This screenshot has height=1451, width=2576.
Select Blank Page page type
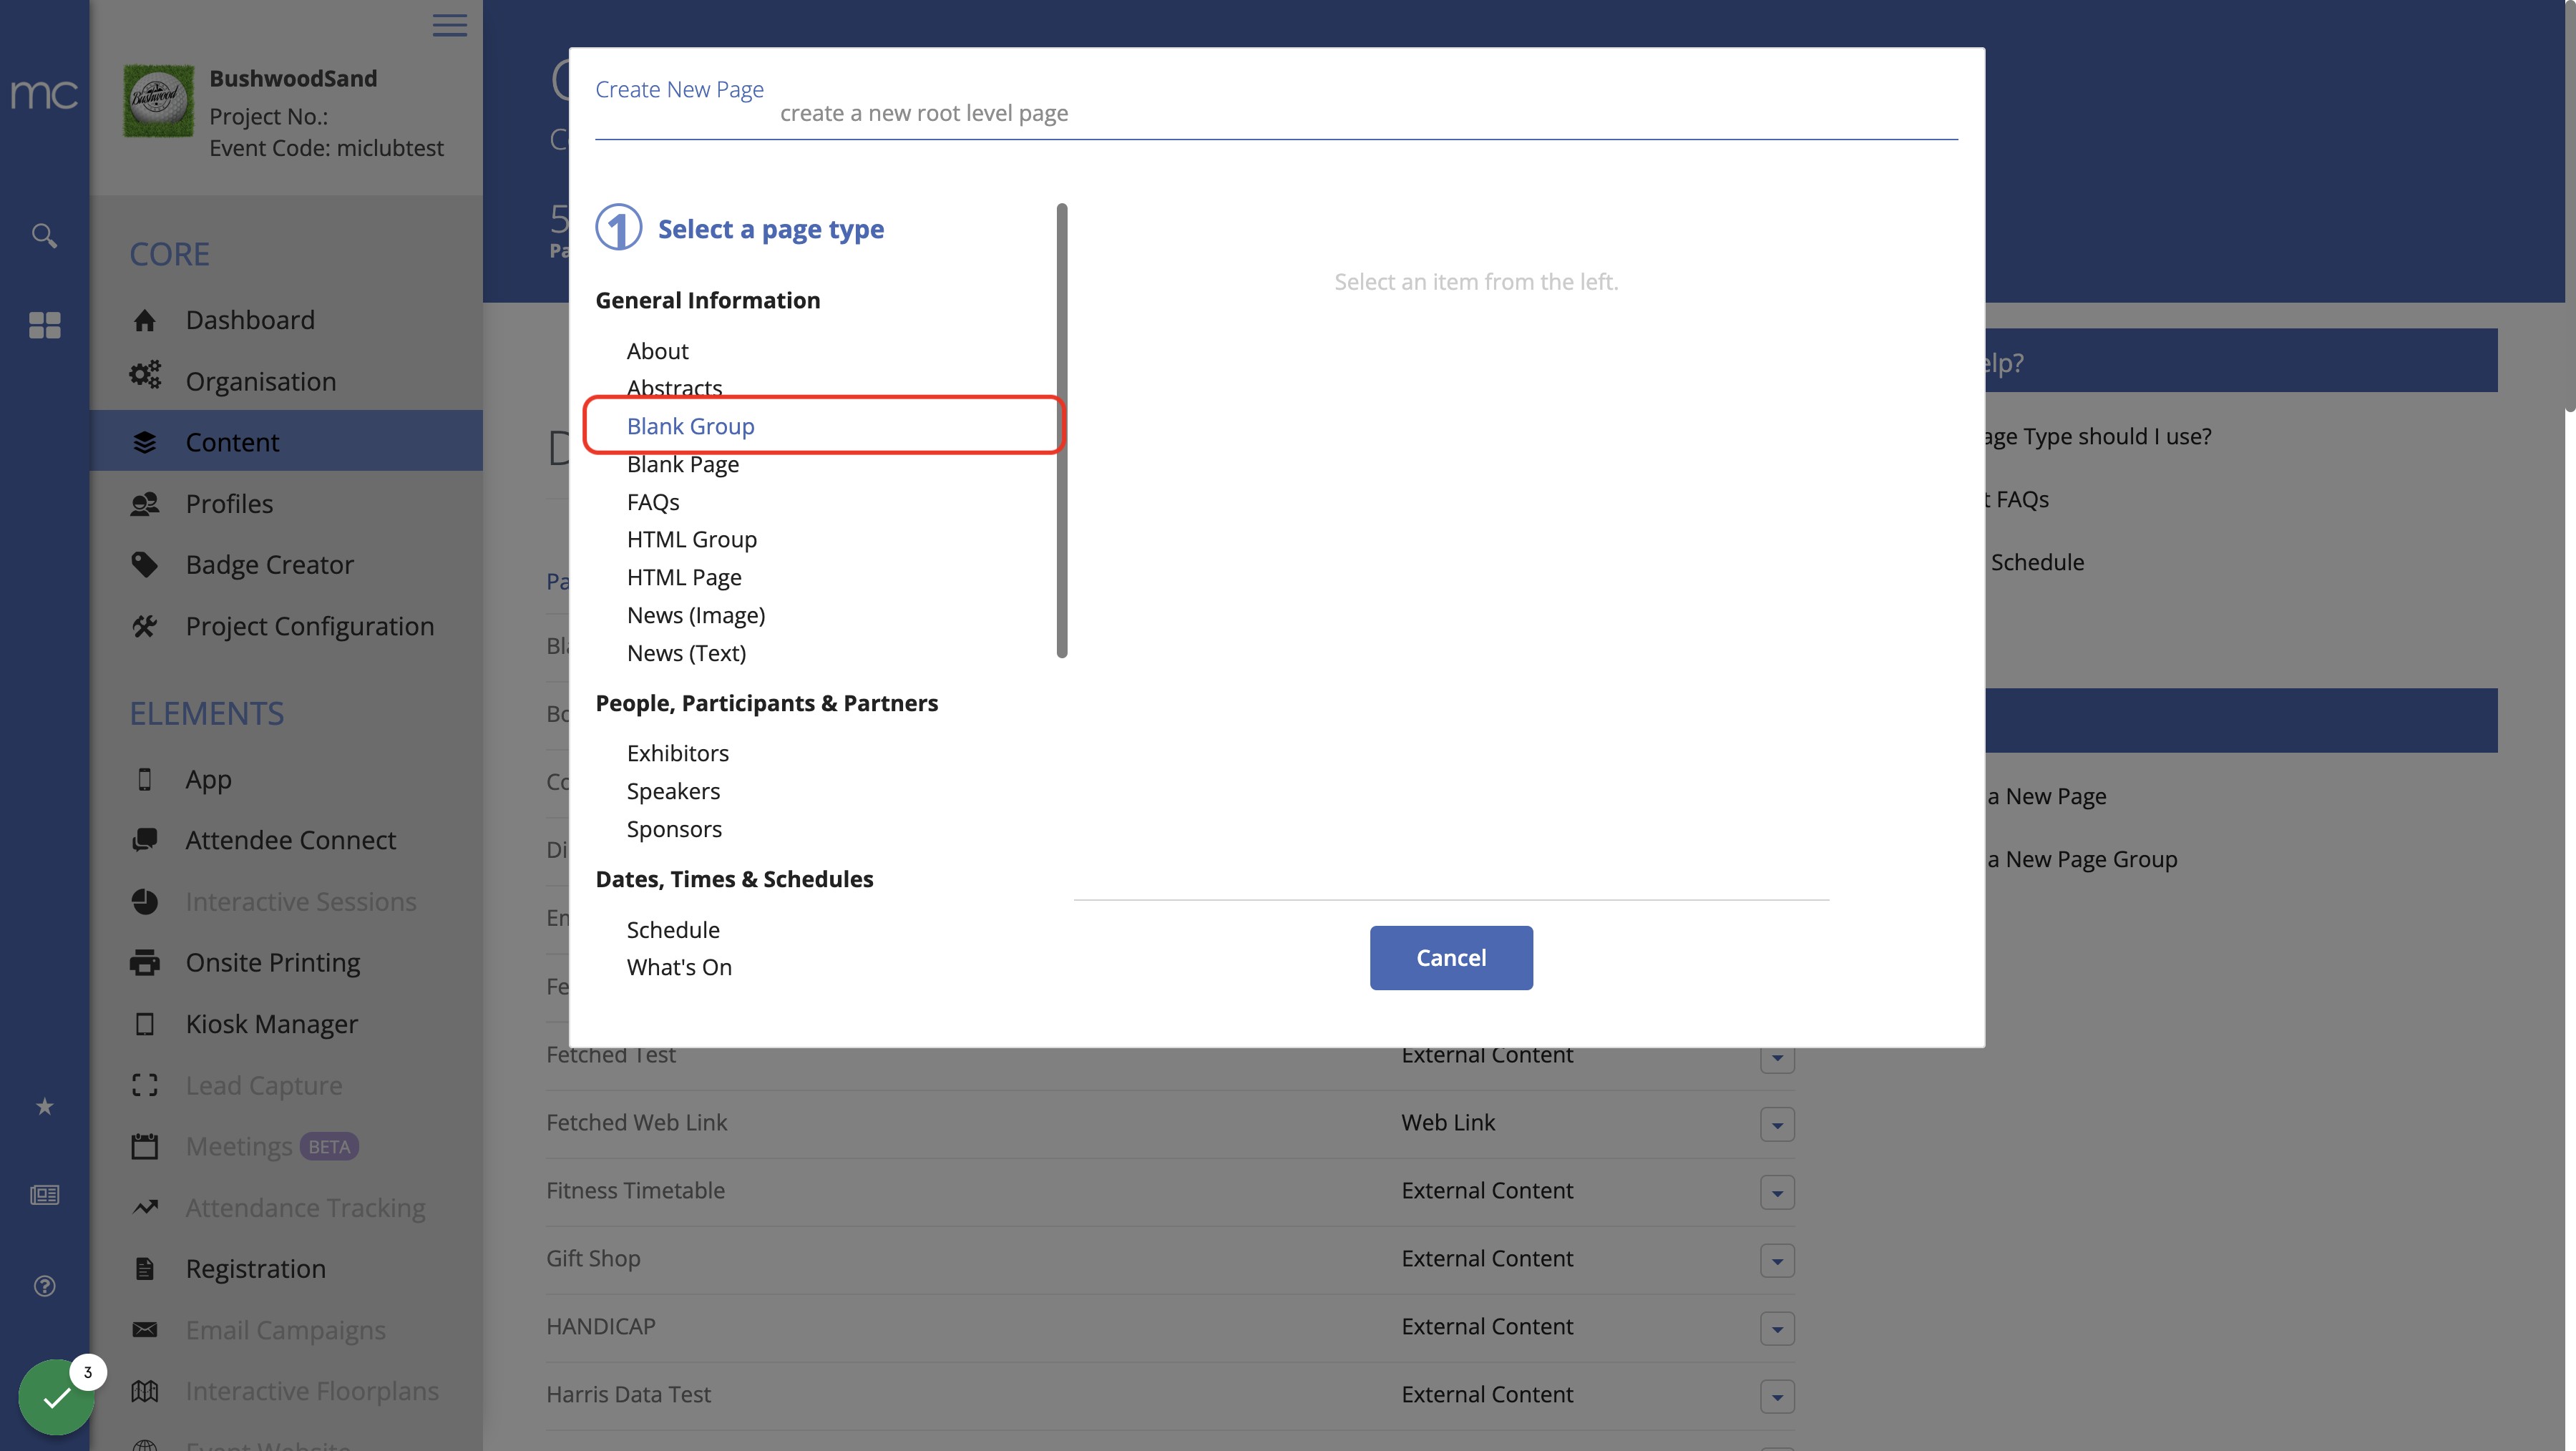click(683, 464)
